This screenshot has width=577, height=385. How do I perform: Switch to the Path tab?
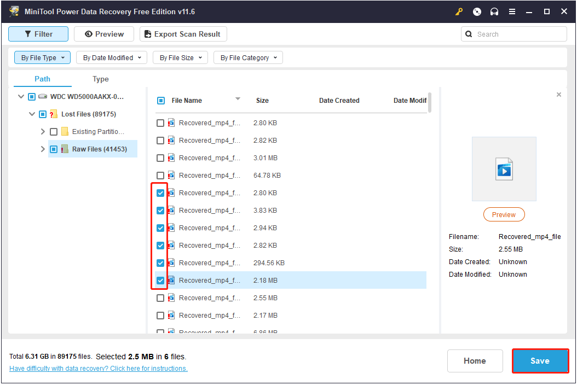42,79
